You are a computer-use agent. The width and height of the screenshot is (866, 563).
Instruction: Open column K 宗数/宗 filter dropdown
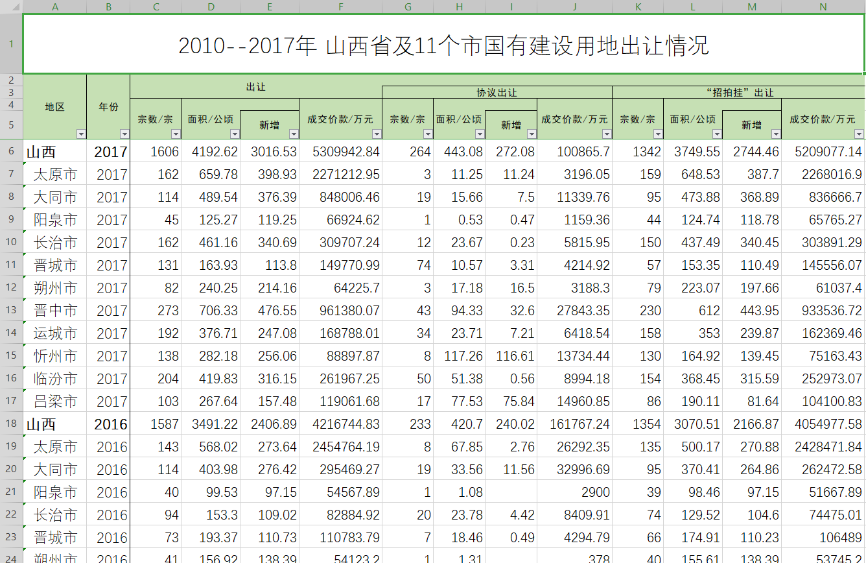pyautogui.click(x=658, y=134)
